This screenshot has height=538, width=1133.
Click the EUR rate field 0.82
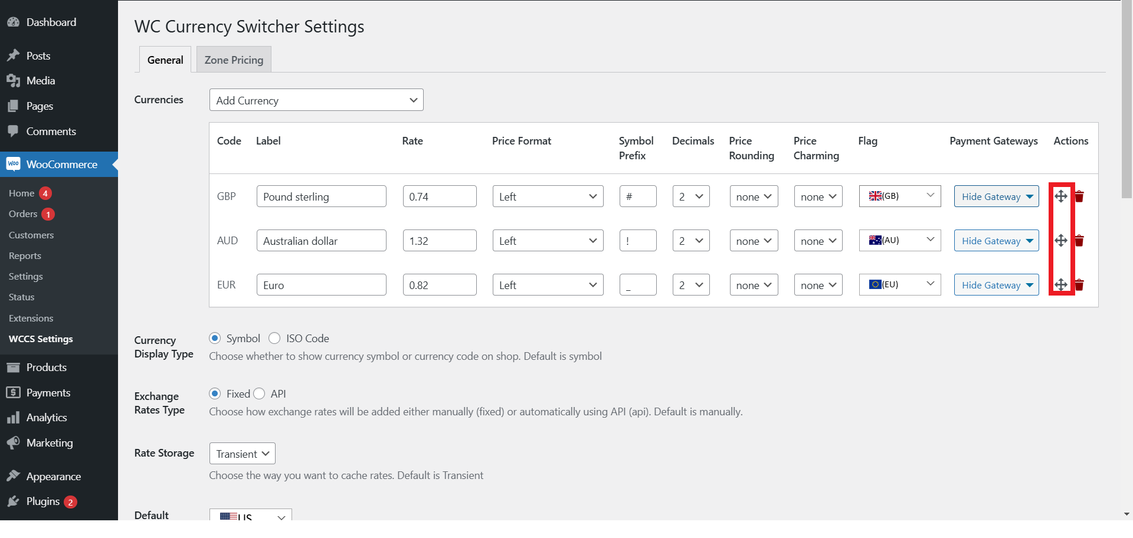pyautogui.click(x=440, y=285)
